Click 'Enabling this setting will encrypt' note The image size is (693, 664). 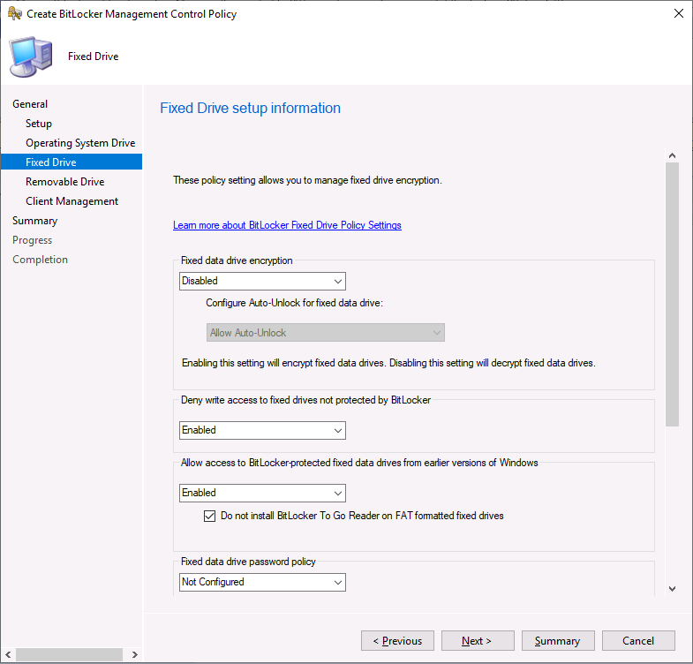pos(388,363)
